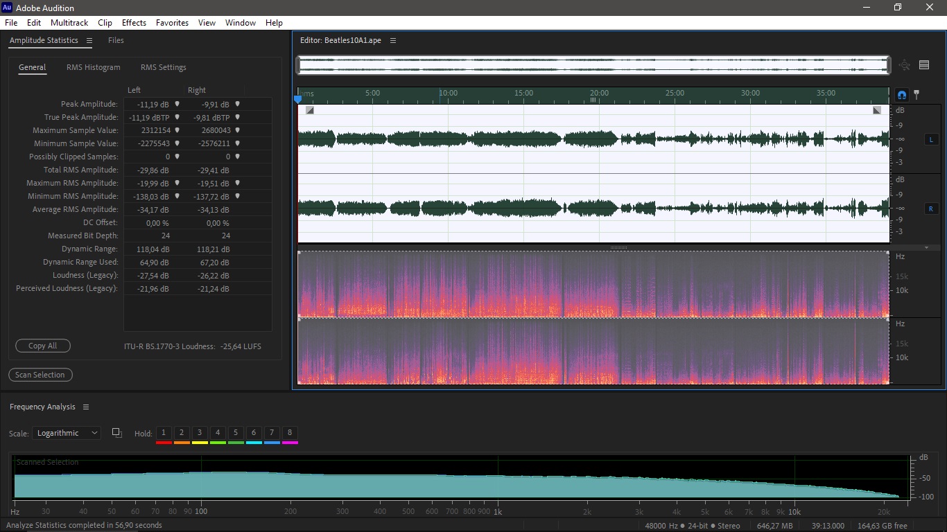Open the Scale Logarithmic dropdown

tap(67, 433)
